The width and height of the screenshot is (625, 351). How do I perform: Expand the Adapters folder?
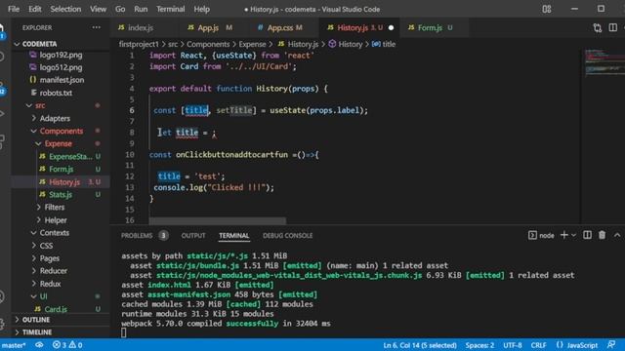pos(34,118)
